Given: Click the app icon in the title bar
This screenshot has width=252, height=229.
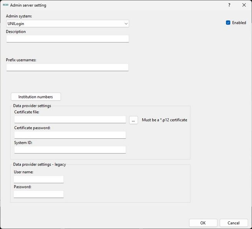Looking at the screenshot, I should pyautogui.click(x=5, y=5).
